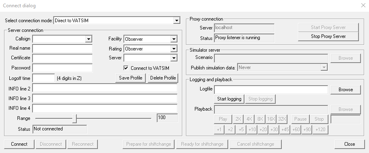
Task: Click the Play playback button
Action: 223,119
